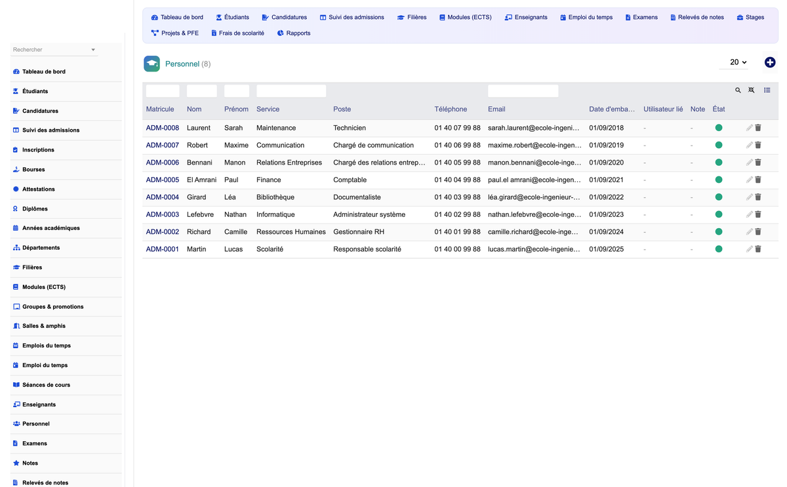Go to Inscriptions in the sidebar
This screenshot has height=487, width=787.
[x=38, y=149]
